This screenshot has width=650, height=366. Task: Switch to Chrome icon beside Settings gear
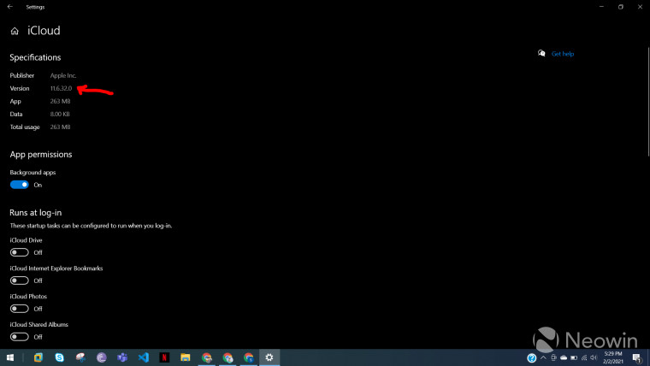248,357
